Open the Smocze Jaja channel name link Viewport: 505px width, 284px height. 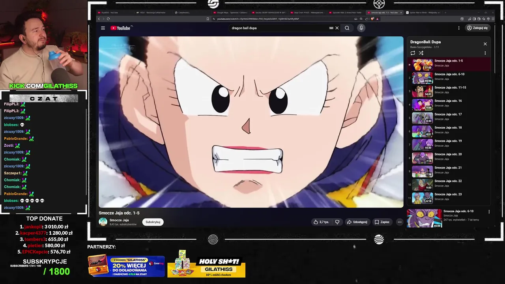coord(119,220)
